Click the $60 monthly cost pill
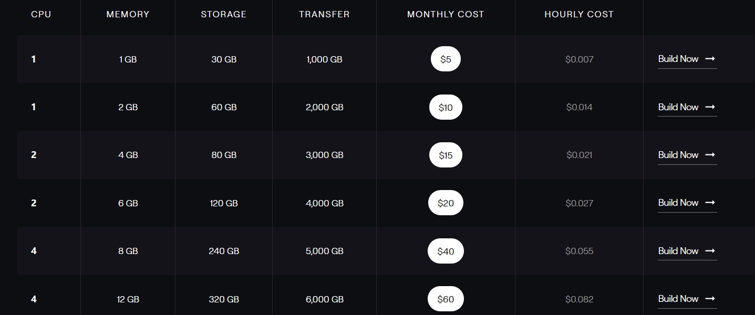Viewport: 755px width, 315px height. (446, 299)
